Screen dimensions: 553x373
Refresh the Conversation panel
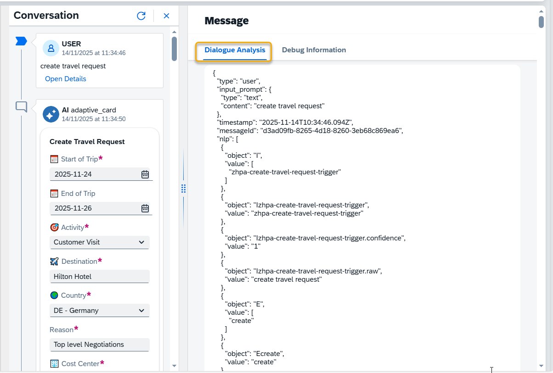tap(141, 16)
